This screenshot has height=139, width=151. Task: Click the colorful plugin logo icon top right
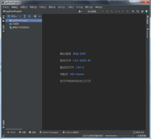coord(147,11)
